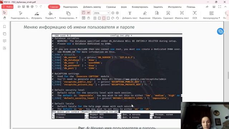Click the fit height view icon
The width and height of the screenshot is (229, 129).
pyautogui.click(x=108, y=18)
